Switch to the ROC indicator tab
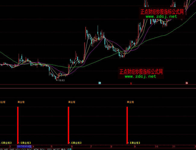Image resolution: width=196 pixels, height=150 pixels. pos(29,149)
